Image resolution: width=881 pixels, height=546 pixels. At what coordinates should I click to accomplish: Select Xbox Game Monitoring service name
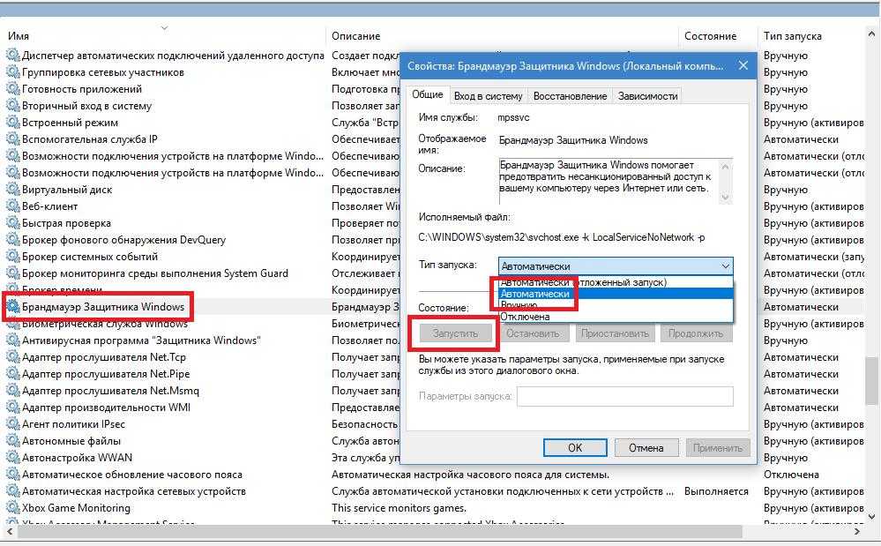[x=76, y=508]
